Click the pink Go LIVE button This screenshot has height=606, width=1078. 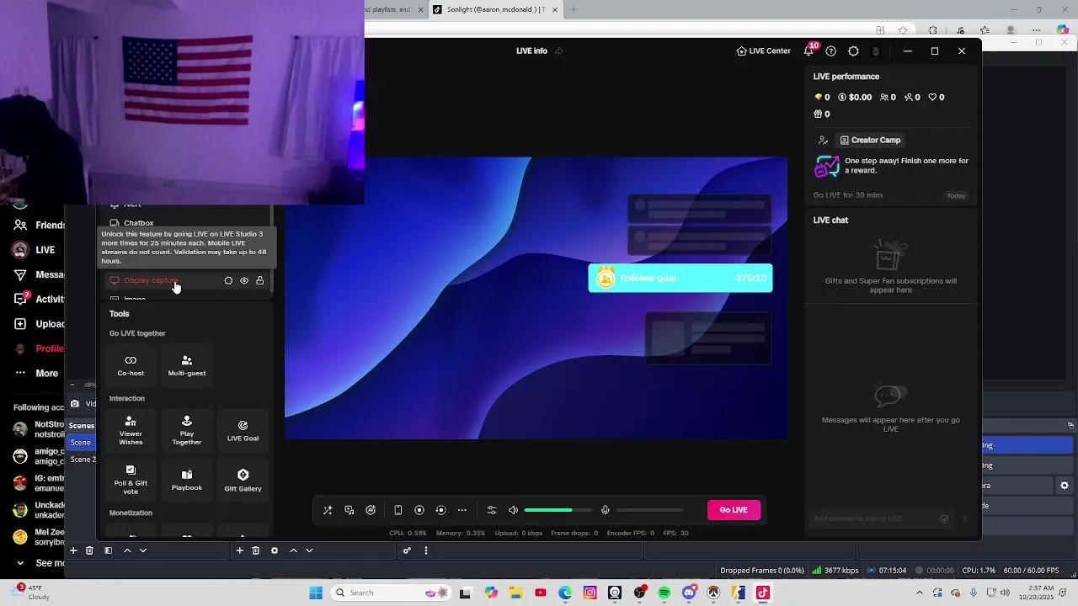click(734, 510)
